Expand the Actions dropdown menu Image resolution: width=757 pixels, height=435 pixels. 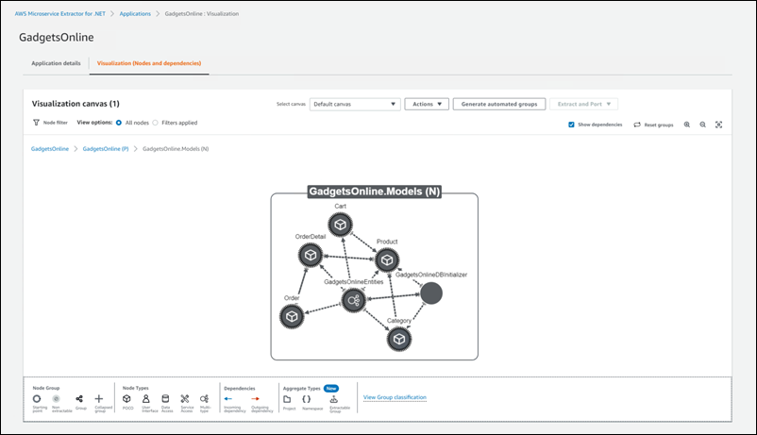(427, 105)
